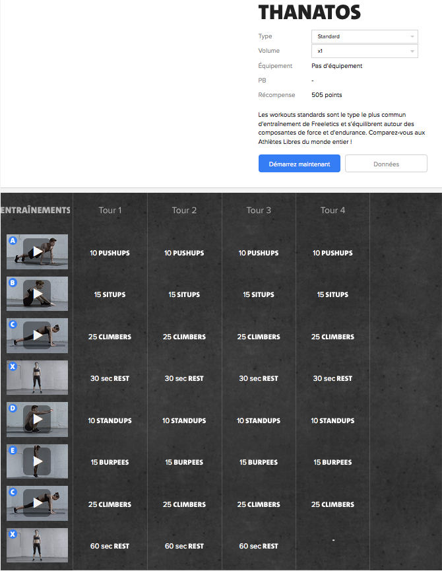Click the blue D badge on Standups thumbnail
The height and width of the screenshot is (571, 442).
coord(13,408)
